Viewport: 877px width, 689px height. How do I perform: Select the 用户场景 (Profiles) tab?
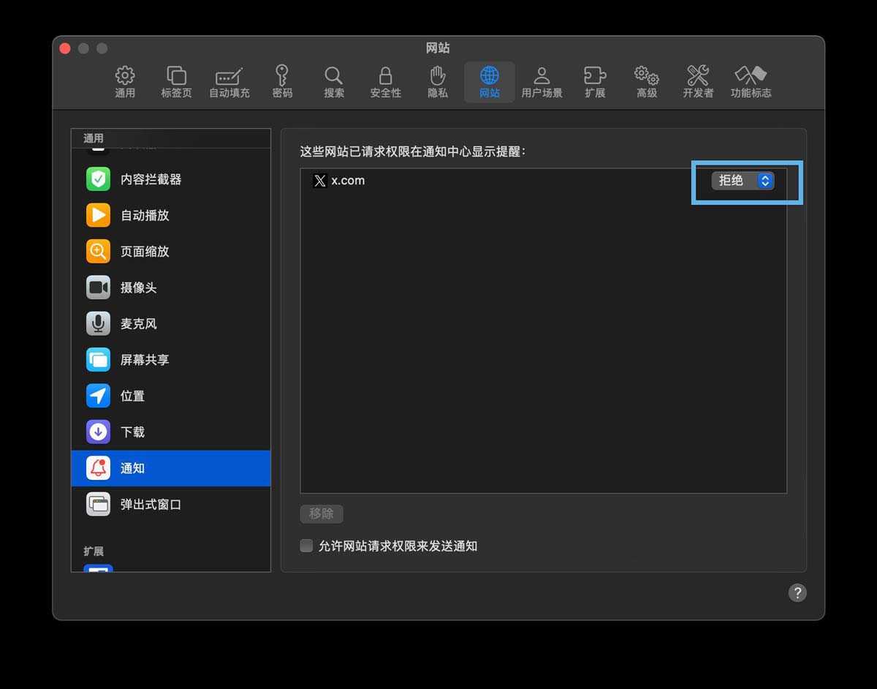[542, 80]
